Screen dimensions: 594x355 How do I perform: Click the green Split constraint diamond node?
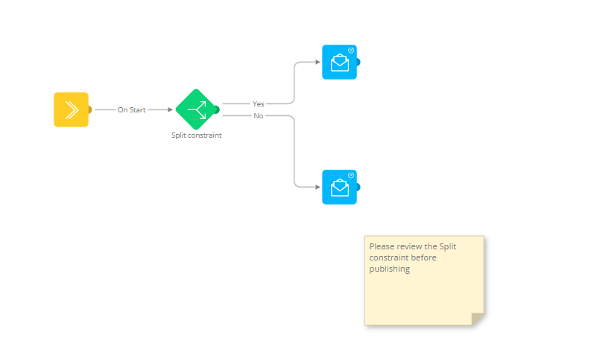196,109
